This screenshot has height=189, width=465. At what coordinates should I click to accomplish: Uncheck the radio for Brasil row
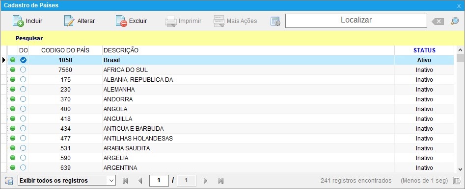[x=23, y=60]
